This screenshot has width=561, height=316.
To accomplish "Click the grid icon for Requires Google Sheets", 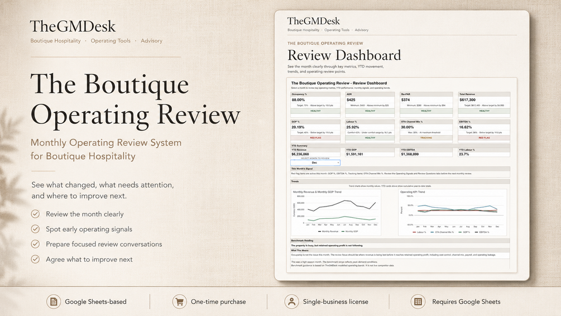I will pyautogui.click(x=418, y=301).
